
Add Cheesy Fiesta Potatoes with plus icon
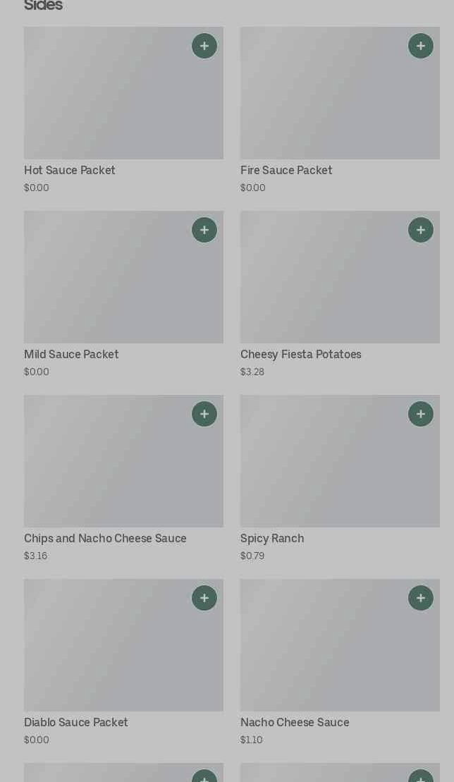pos(421,230)
